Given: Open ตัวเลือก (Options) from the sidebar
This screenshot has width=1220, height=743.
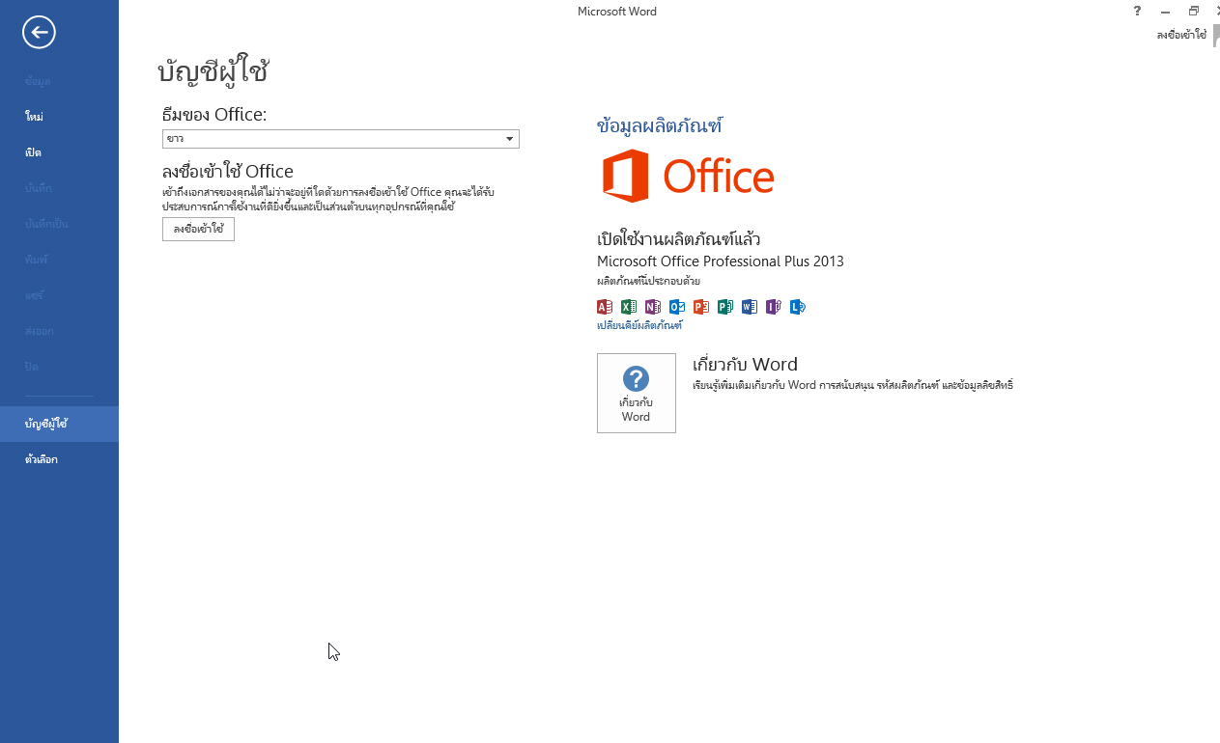Looking at the screenshot, I should pos(59,459).
